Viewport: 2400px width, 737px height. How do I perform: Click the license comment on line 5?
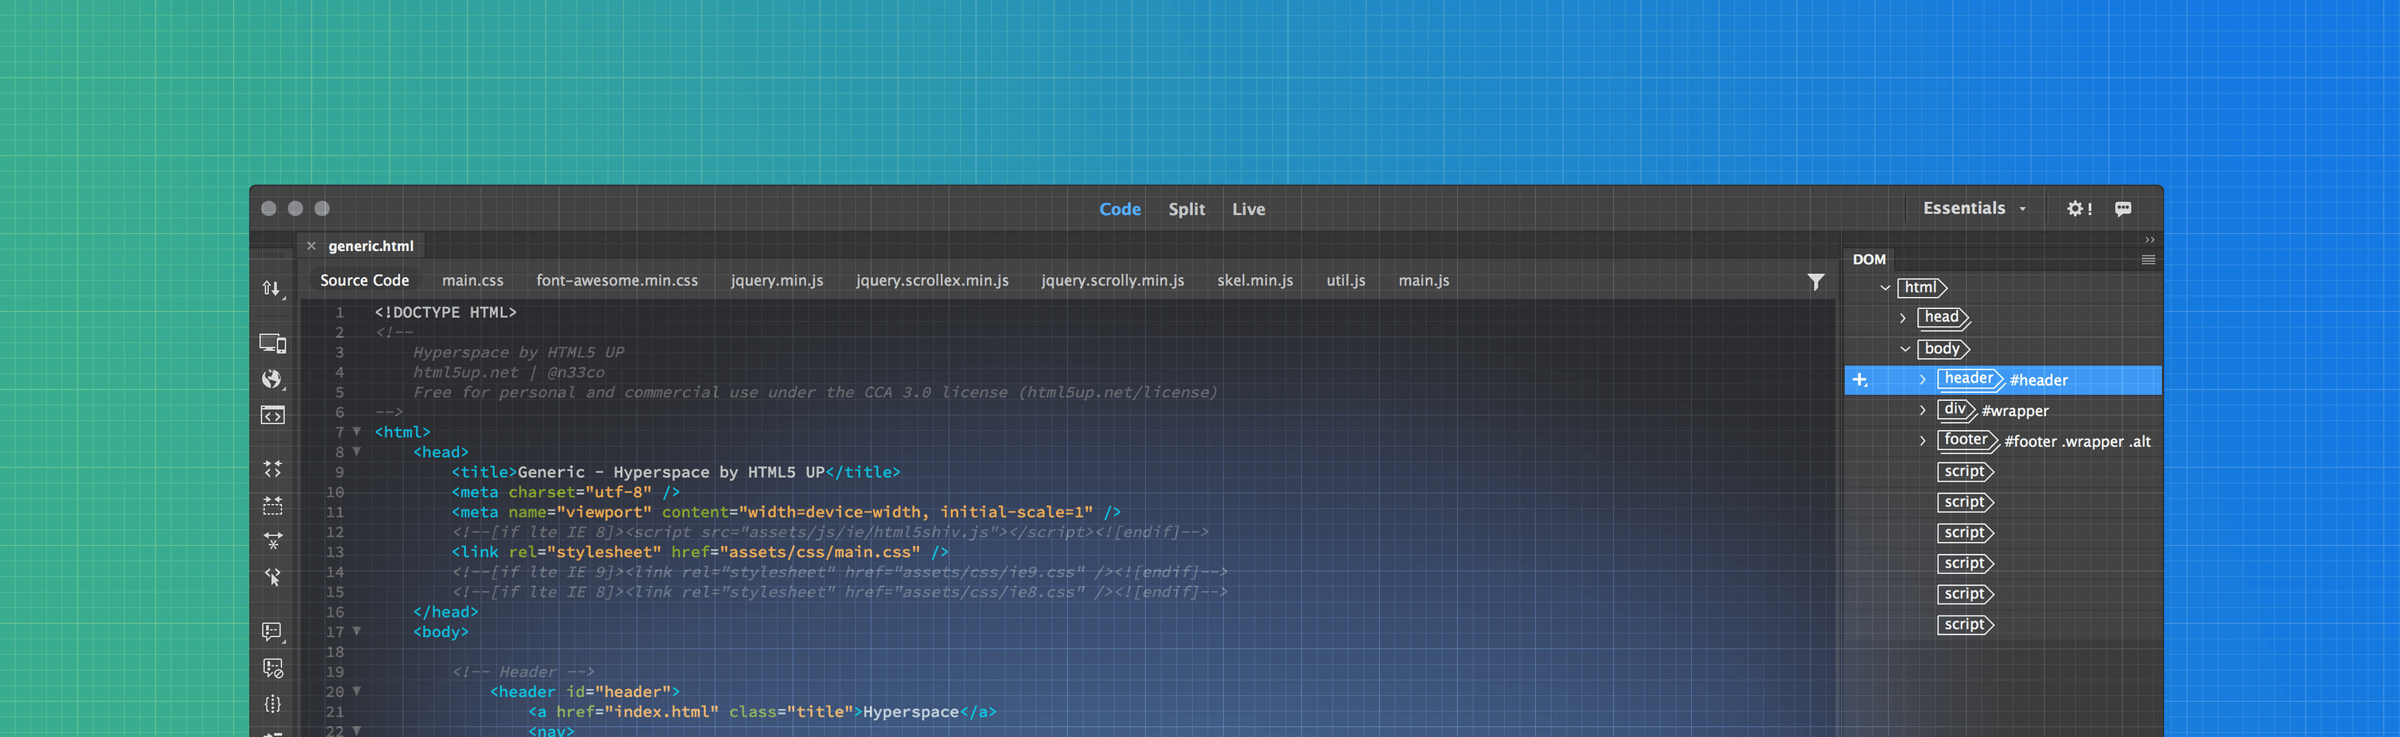click(815, 393)
